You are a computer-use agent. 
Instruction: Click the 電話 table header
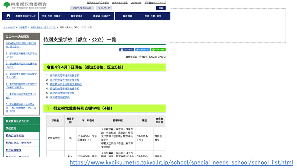point(144,120)
